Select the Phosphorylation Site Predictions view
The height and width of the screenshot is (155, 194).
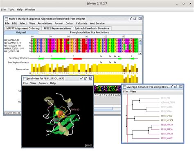90,32
